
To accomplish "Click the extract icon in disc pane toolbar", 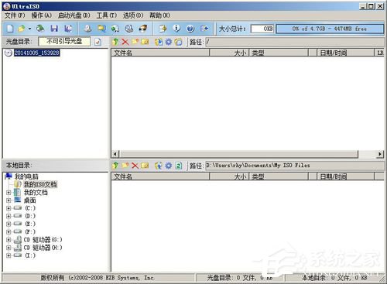I will tap(159, 42).
